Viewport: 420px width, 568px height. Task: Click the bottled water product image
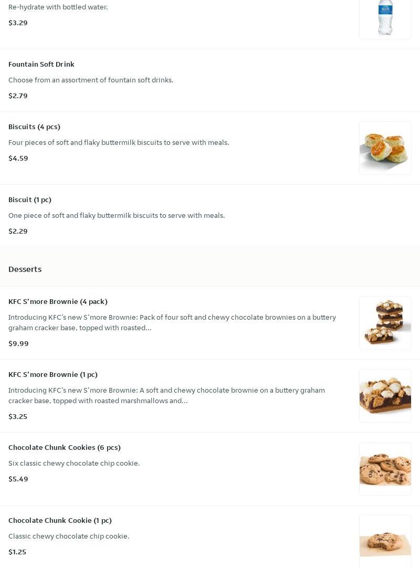[385, 17]
